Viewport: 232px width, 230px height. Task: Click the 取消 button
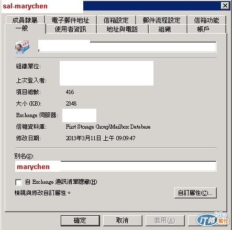(x=123, y=221)
